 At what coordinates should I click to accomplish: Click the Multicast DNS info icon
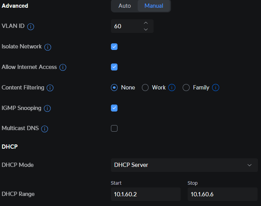[x=45, y=129]
